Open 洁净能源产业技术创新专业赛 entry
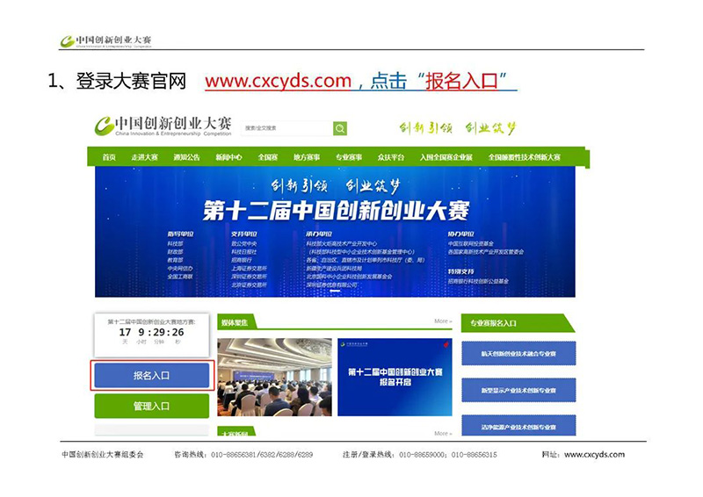 pyautogui.click(x=518, y=425)
